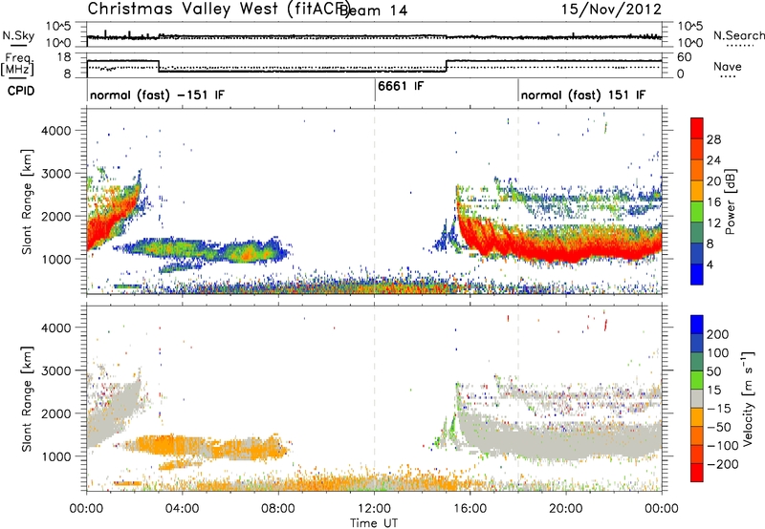Pick the bright blue top segment of velocity colorbar
The image size is (765, 529).
pyautogui.click(x=697, y=325)
